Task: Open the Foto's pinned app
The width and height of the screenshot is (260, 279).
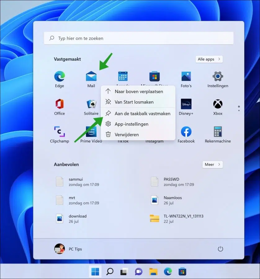Action: point(186,79)
